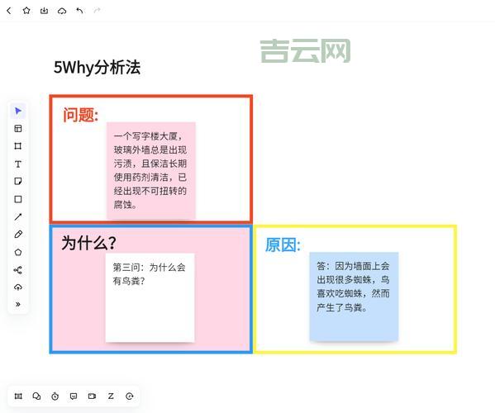The image size is (495, 413).
Task: Expand more tools with double chevron
Action: [x=18, y=305]
